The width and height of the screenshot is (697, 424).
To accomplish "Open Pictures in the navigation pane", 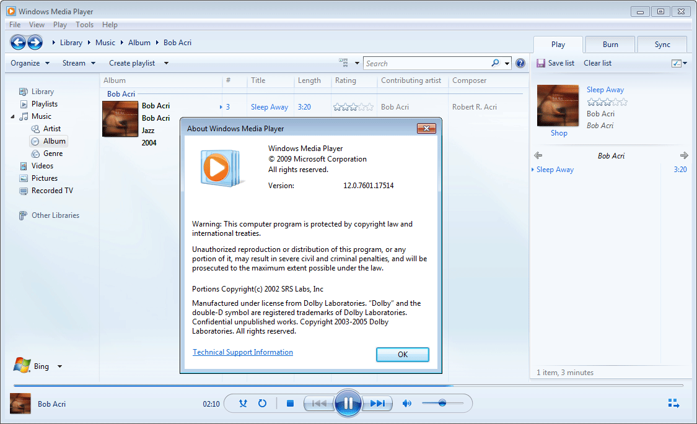I will [x=45, y=178].
